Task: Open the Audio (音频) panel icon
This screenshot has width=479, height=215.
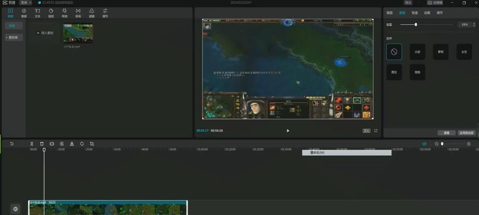Action: point(24,13)
